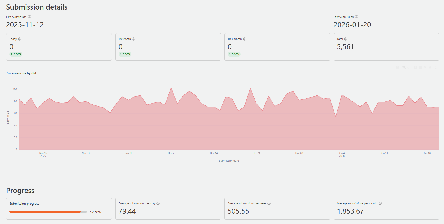Click the 0.00% change badge under Today
Screen dimensions: 444x224
16,54
